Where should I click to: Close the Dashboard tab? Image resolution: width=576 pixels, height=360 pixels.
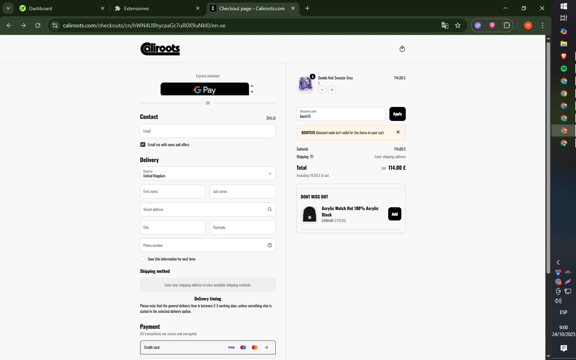(x=103, y=8)
